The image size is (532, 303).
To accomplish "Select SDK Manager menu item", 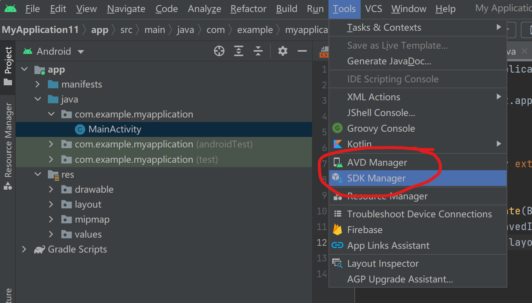I will (x=418, y=178).
